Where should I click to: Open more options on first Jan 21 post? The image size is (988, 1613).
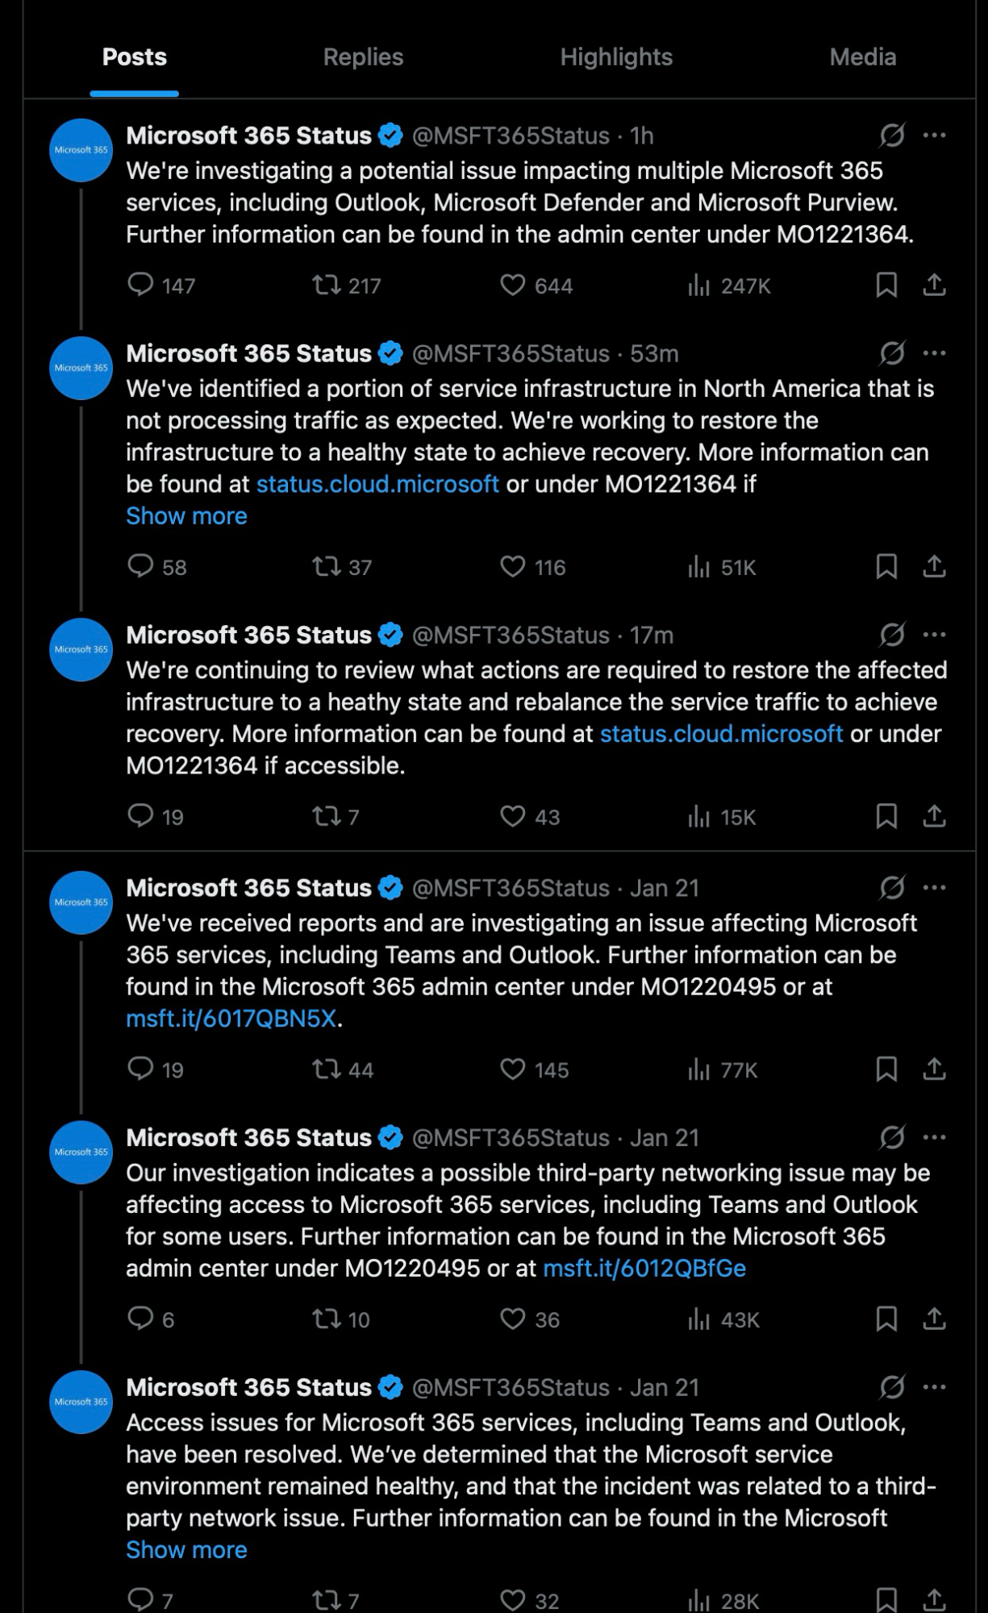934,887
